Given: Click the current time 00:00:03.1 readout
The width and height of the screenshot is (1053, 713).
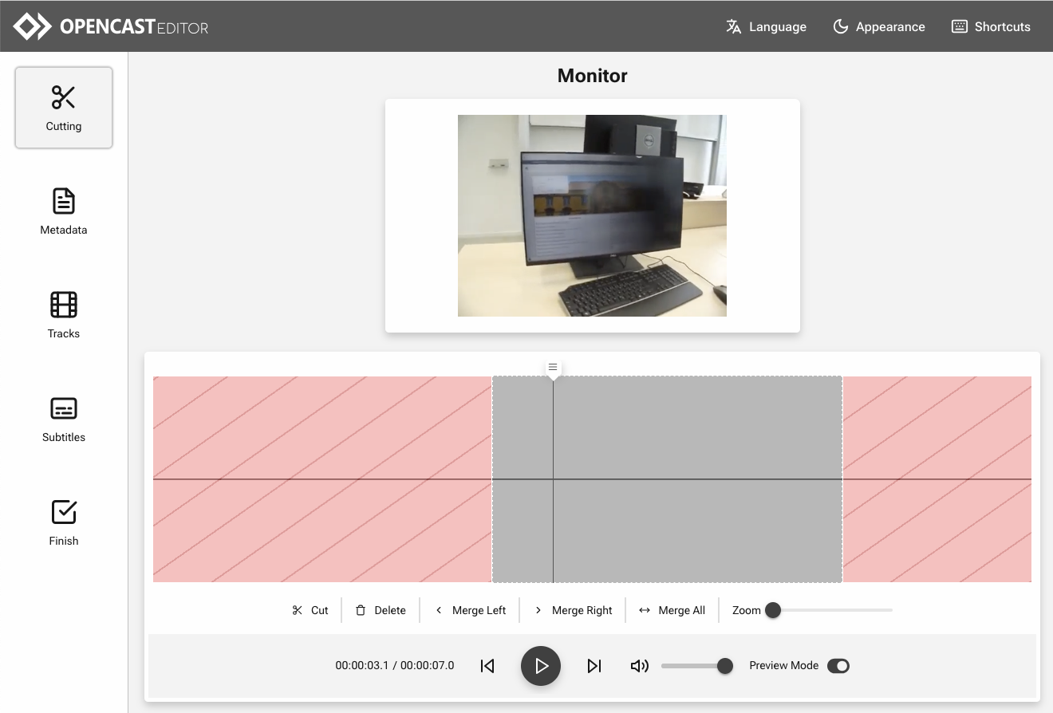Looking at the screenshot, I should pos(362,665).
